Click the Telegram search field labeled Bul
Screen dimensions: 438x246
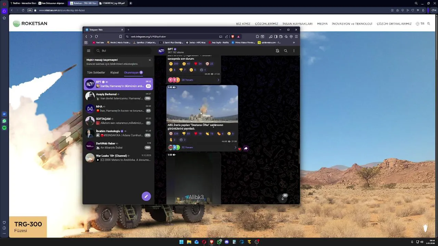[x=123, y=51]
